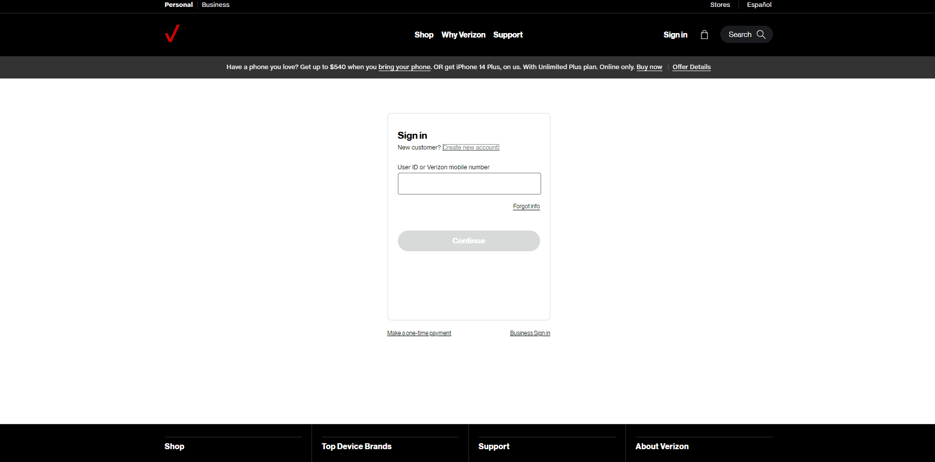Image resolution: width=935 pixels, height=462 pixels.
Task: Click the New customer? text
Action: tap(419, 148)
